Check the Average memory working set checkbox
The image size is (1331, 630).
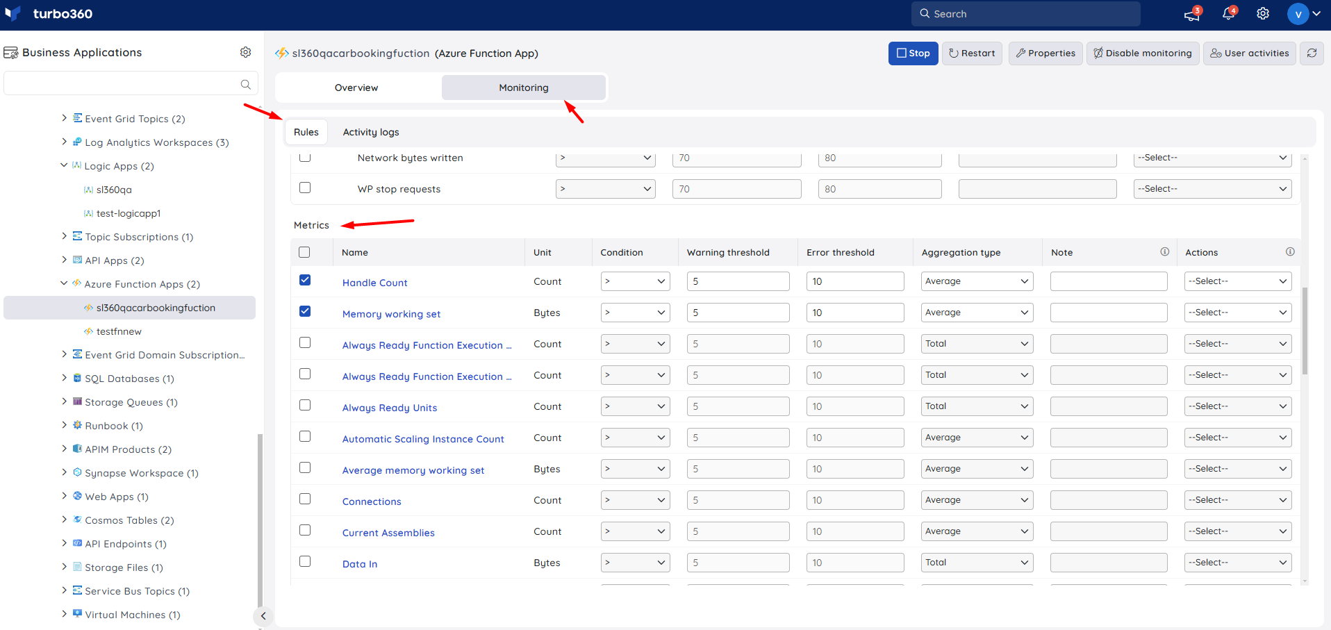[x=305, y=467]
